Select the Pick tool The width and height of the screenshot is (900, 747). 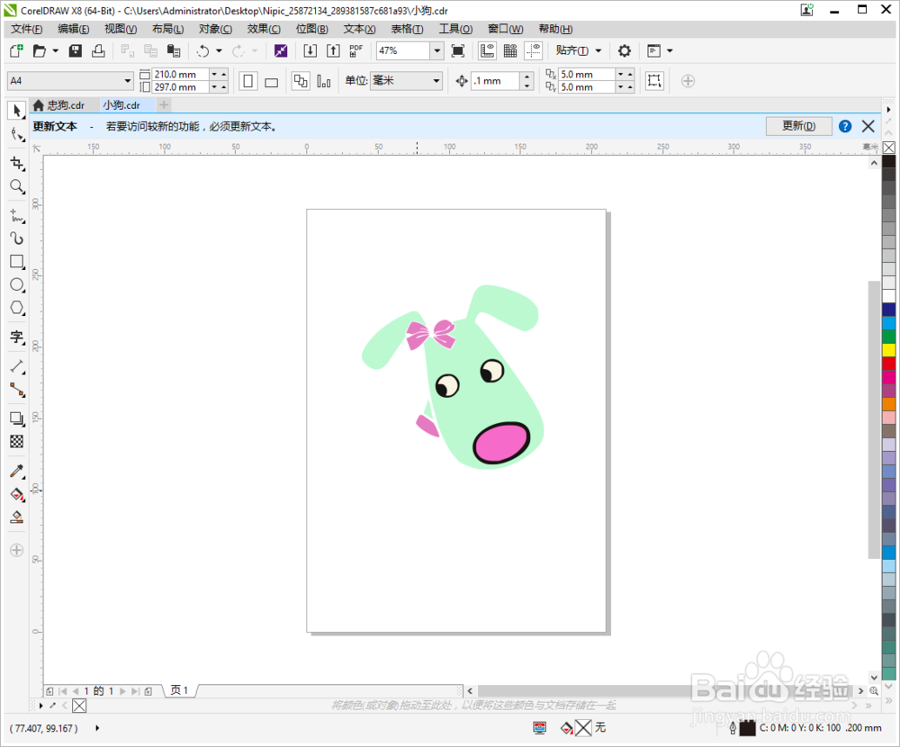(x=16, y=110)
